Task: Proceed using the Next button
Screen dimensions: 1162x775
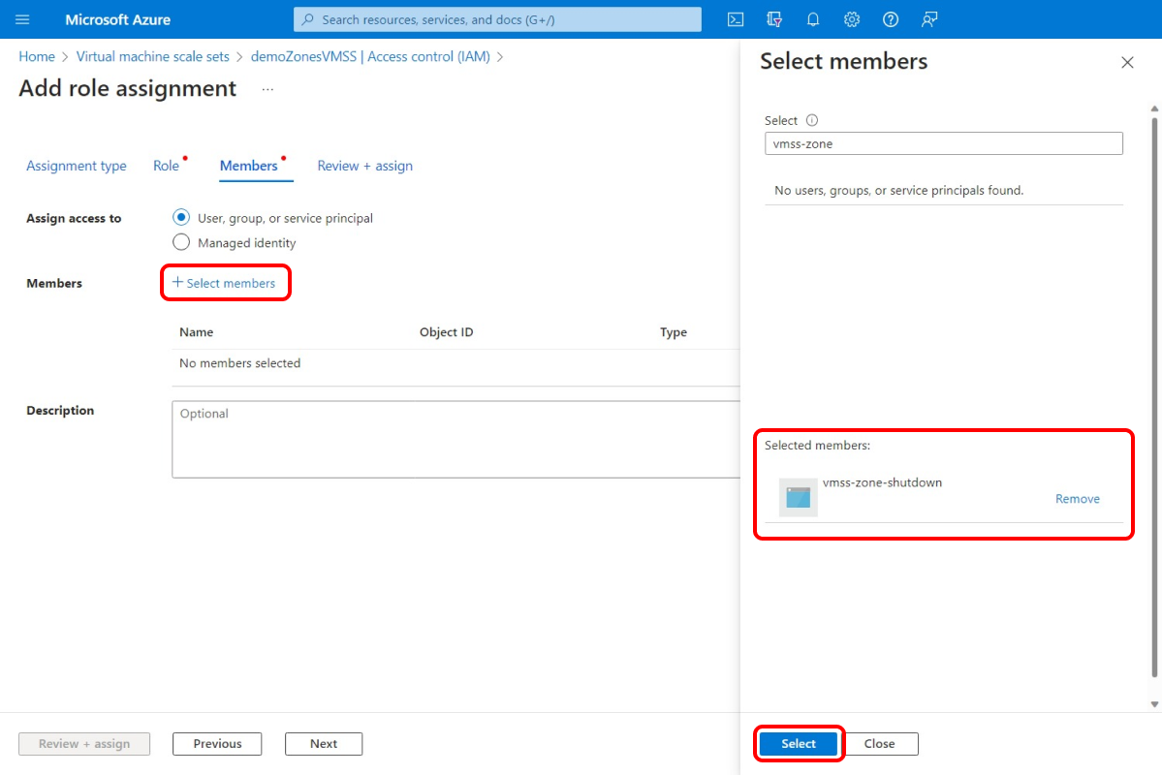Action: click(x=323, y=743)
